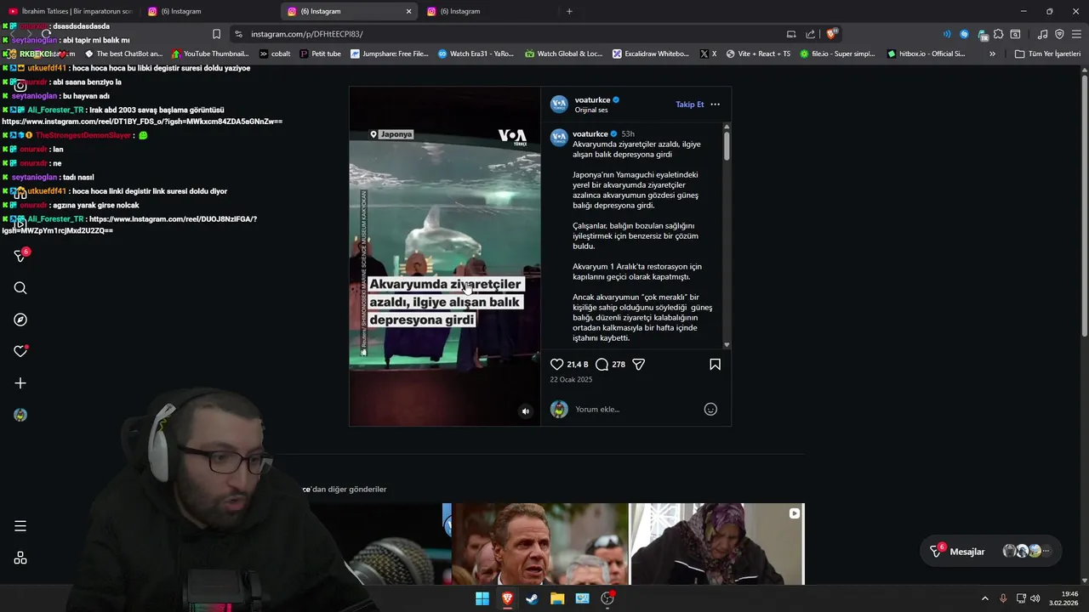
Task: Open Windows Start menu
Action: 482,598
